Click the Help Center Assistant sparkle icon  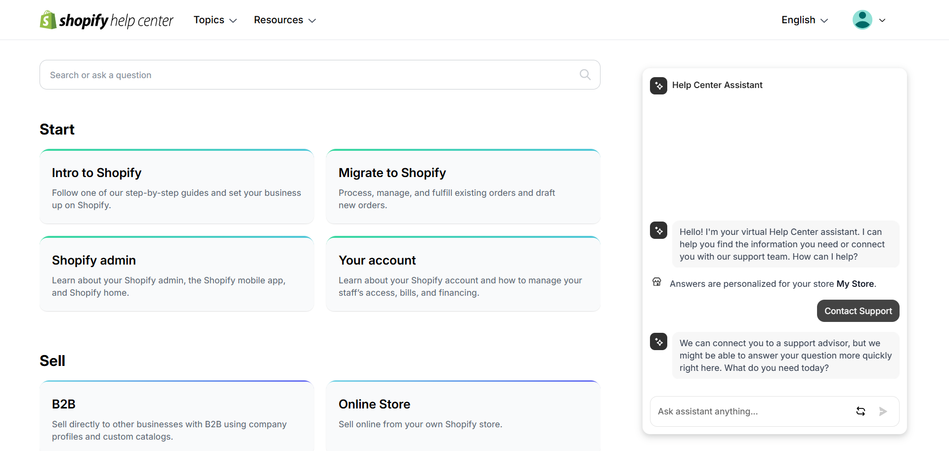(x=658, y=86)
